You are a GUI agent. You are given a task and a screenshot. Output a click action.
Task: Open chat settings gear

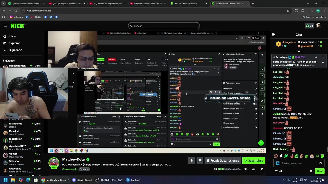pyautogui.click(x=311, y=171)
